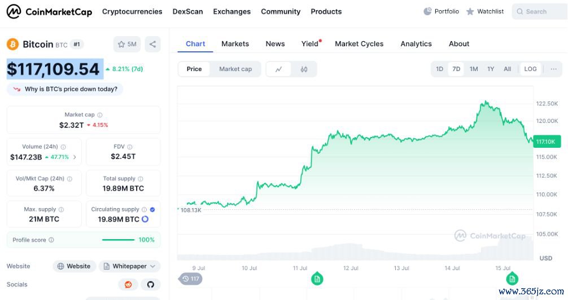Viewport: 568px width, 300px height.
Task: Click verified circulating supply blue badge
Action: click(152, 210)
